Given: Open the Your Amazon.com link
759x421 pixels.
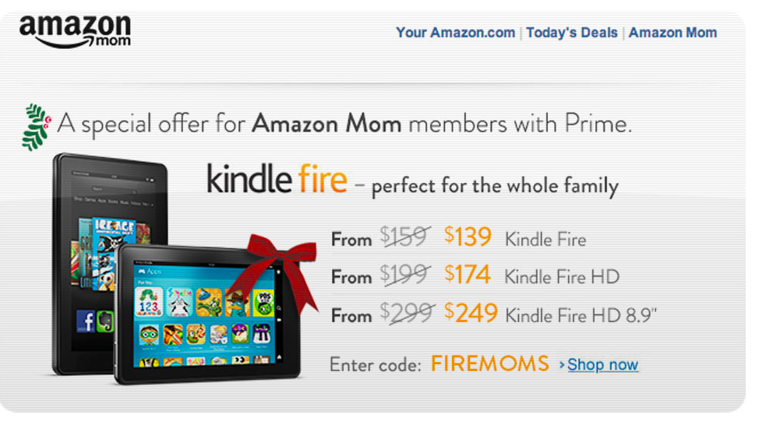Looking at the screenshot, I should click(455, 33).
